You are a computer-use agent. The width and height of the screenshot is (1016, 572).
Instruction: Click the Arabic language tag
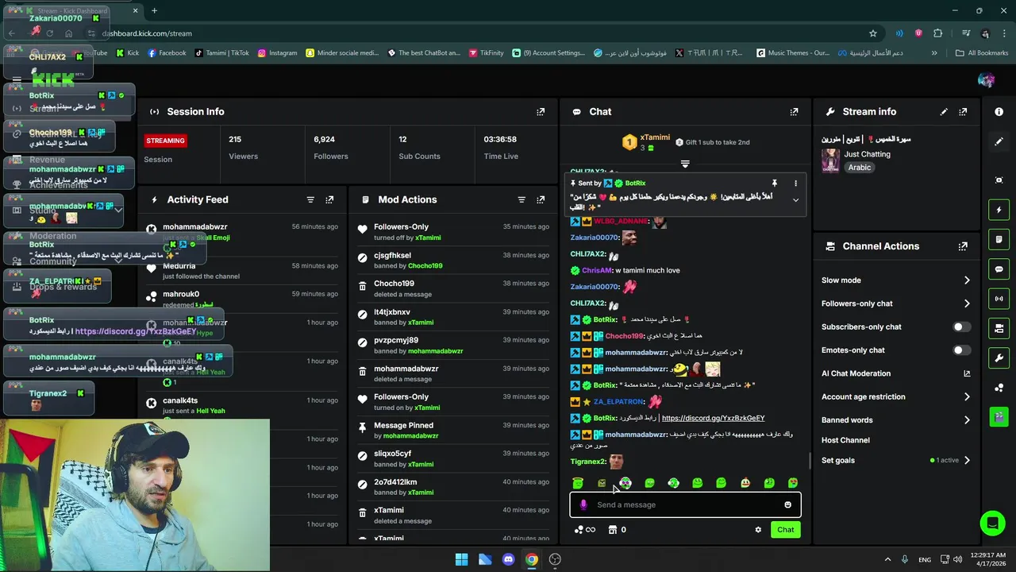859,168
